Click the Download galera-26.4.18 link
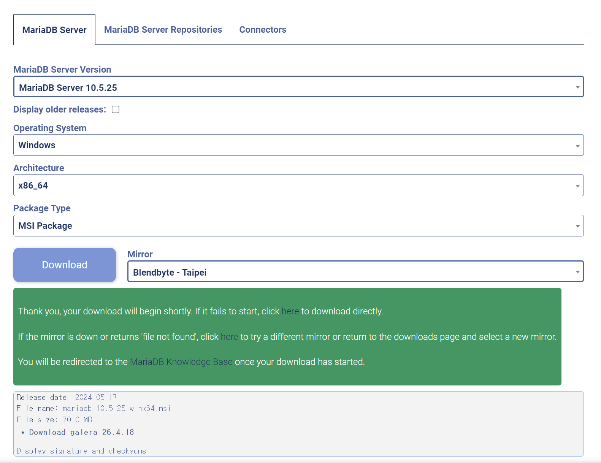This screenshot has width=601, height=463. coord(81,432)
